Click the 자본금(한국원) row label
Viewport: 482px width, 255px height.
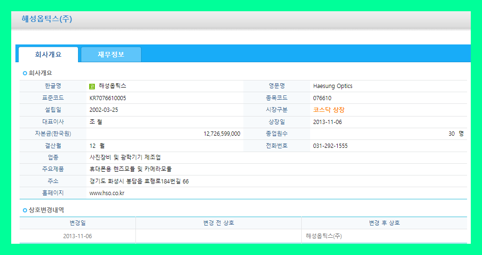[53, 134]
